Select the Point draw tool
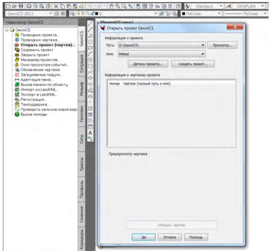Image resolution: width=272 pixels, height=251 pixels. point(90,102)
